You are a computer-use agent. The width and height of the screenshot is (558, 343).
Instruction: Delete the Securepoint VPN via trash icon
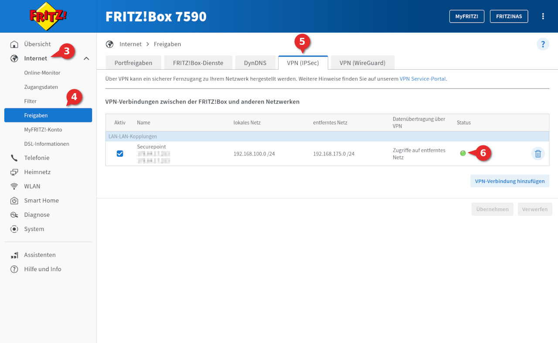[538, 153]
